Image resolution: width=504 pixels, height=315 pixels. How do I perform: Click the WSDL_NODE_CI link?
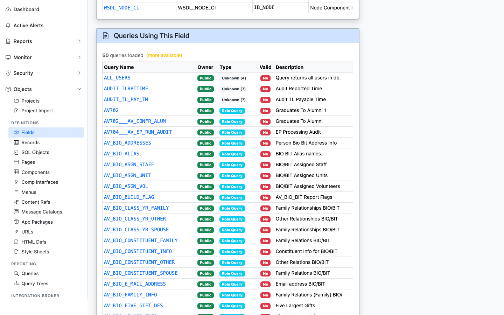(121, 8)
